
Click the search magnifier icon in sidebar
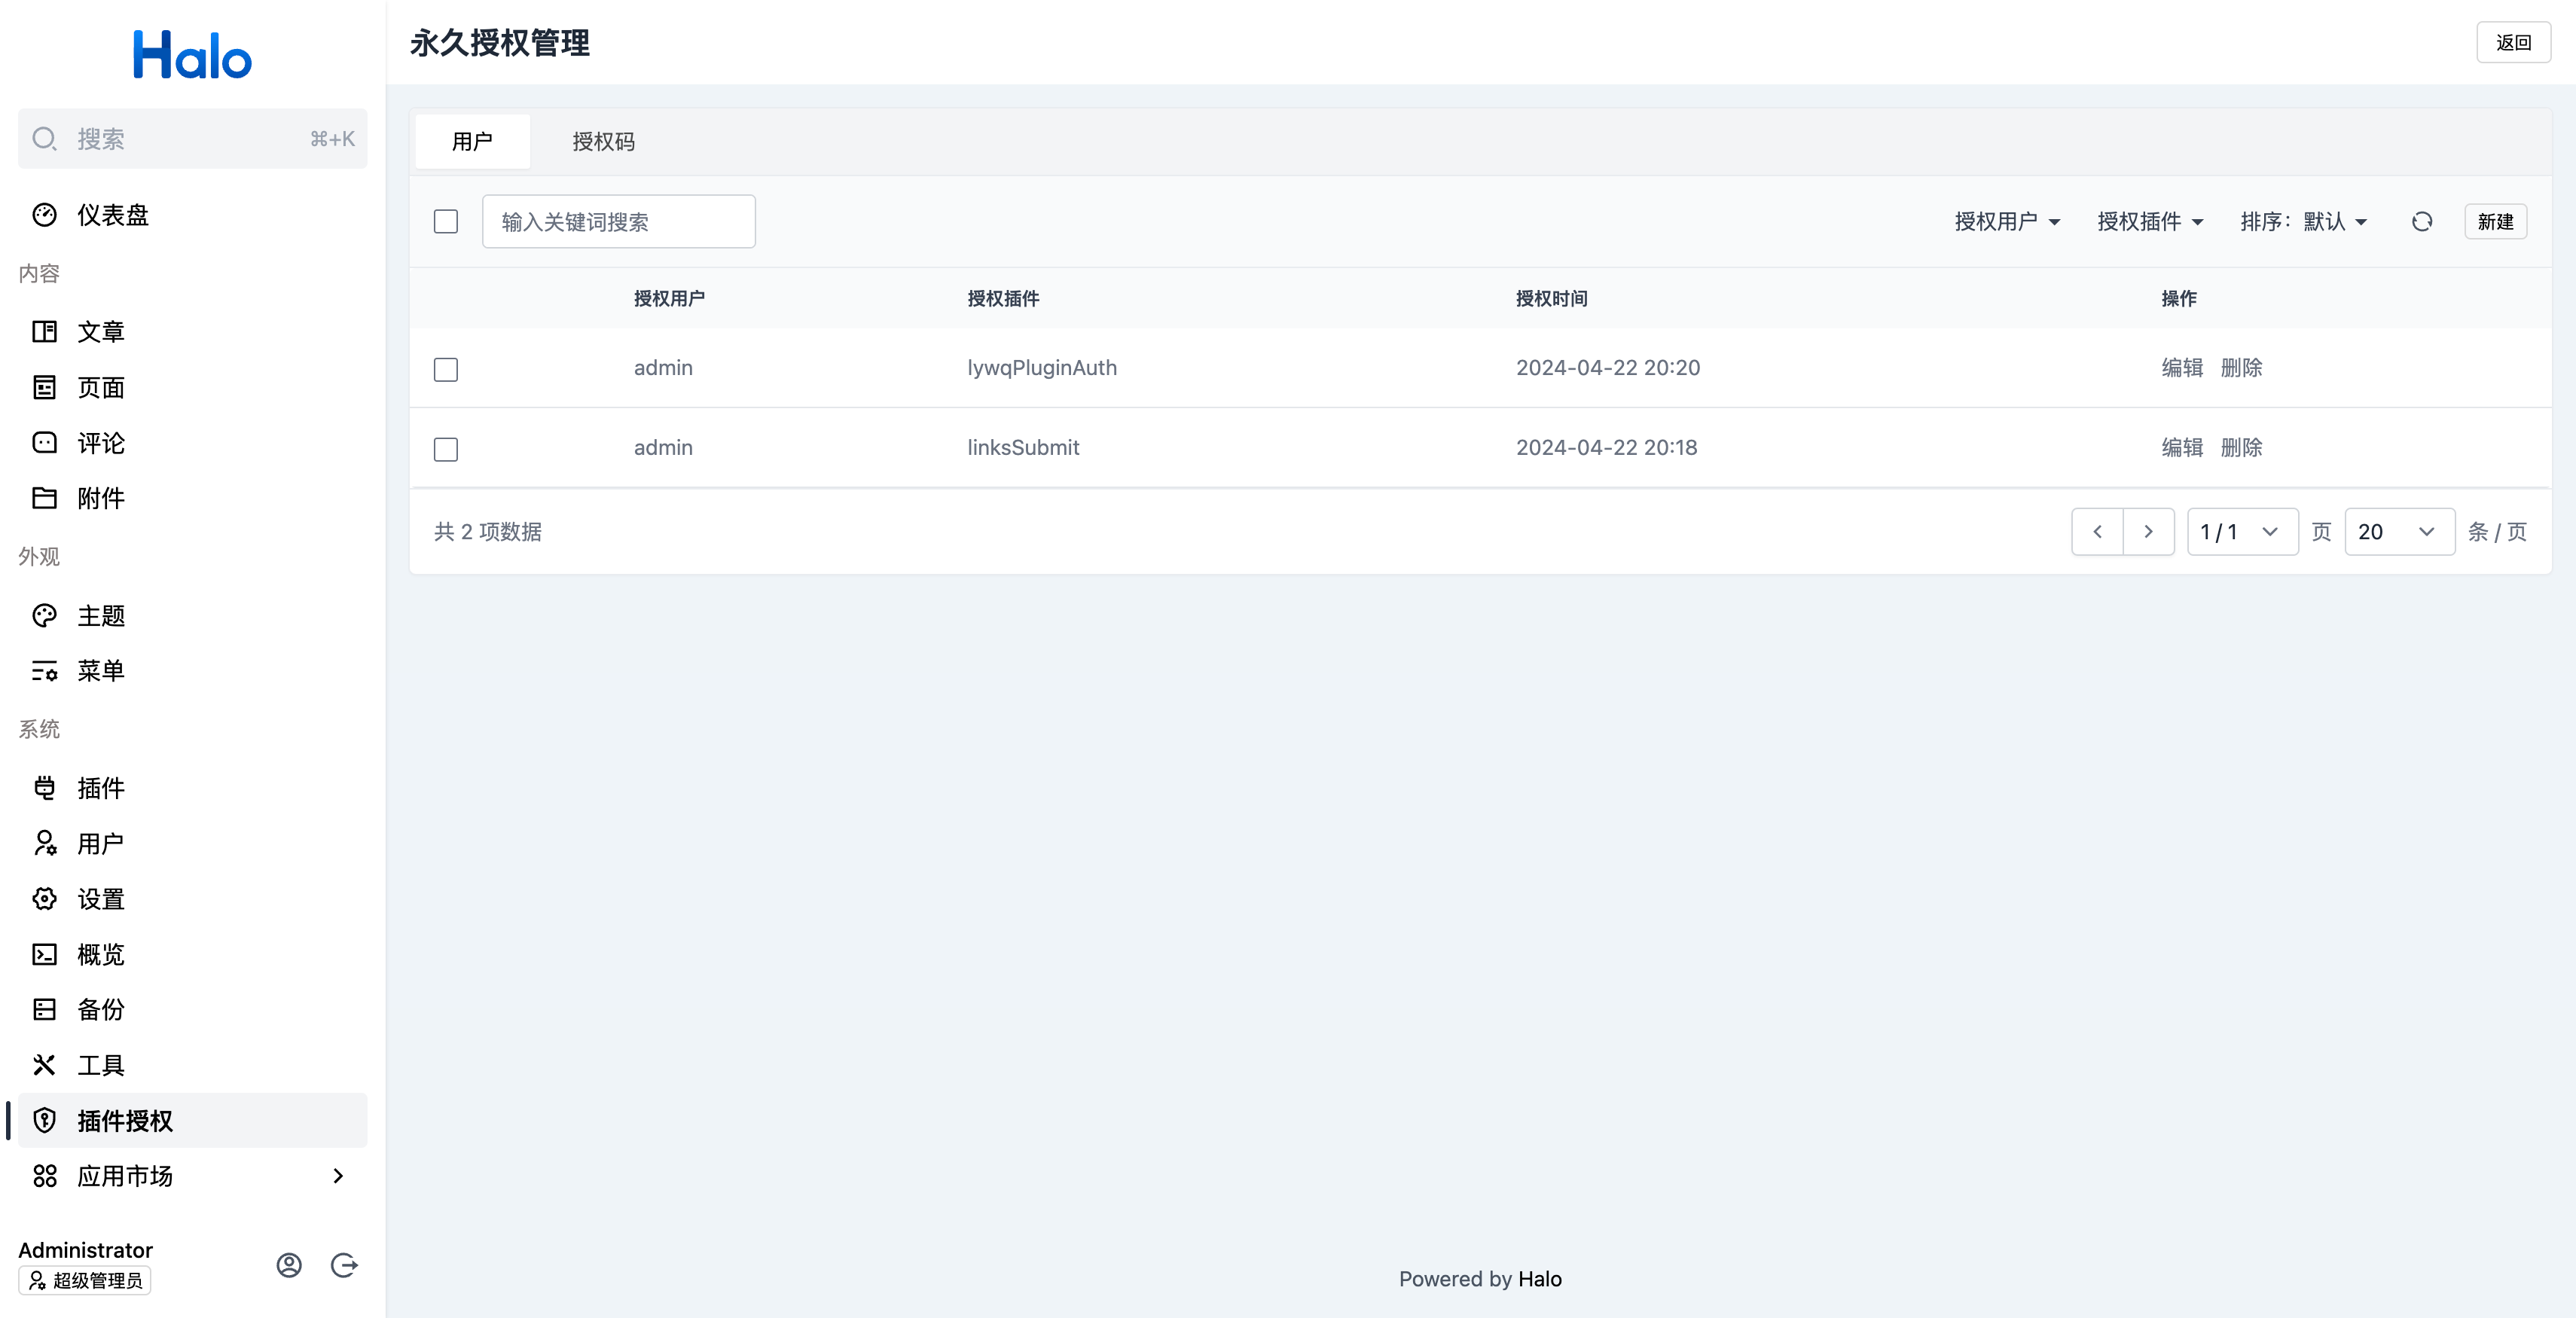coord(44,139)
